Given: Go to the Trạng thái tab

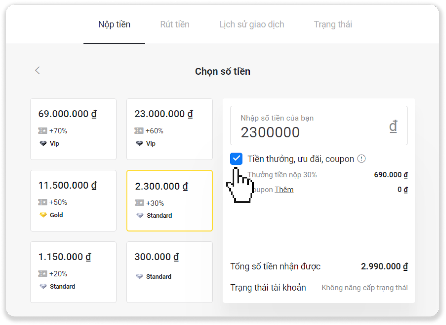Looking at the screenshot, I should 333,24.
